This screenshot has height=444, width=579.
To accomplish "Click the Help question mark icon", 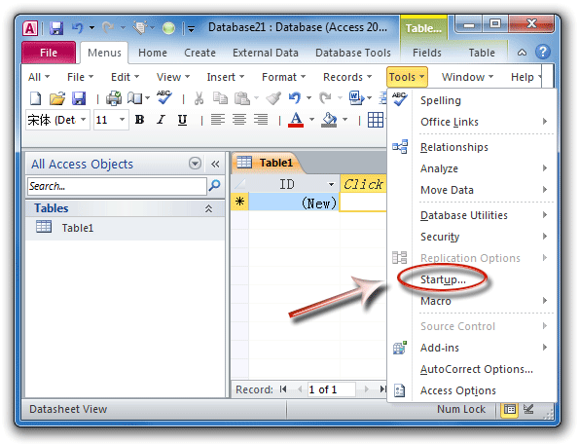I will 542,52.
